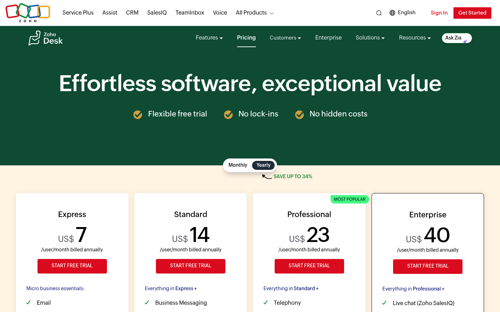Image resolution: width=500 pixels, height=312 pixels.
Task: Click the Sign In link
Action: coord(439,13)
